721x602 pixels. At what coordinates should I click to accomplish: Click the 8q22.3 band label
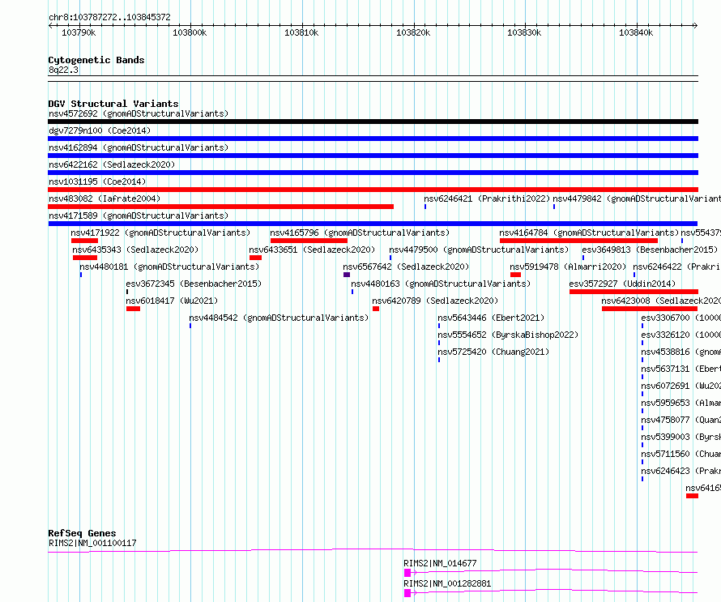coord(63,70)
